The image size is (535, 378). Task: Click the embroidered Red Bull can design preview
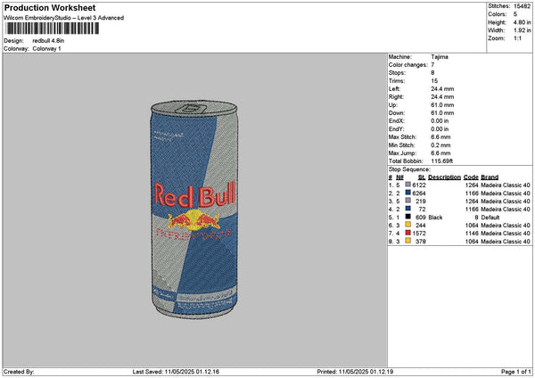point(193,210)
